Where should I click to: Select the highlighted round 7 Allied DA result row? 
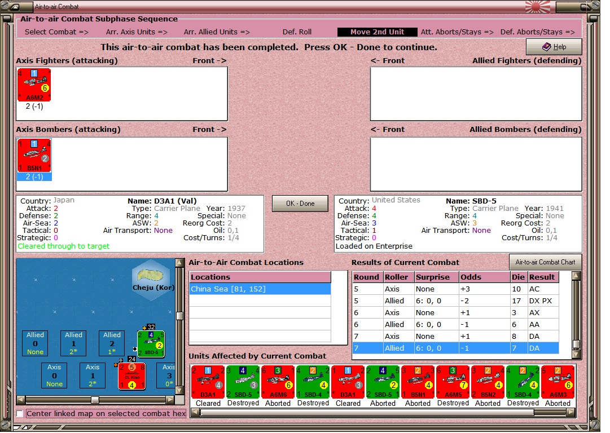(455, 348)
